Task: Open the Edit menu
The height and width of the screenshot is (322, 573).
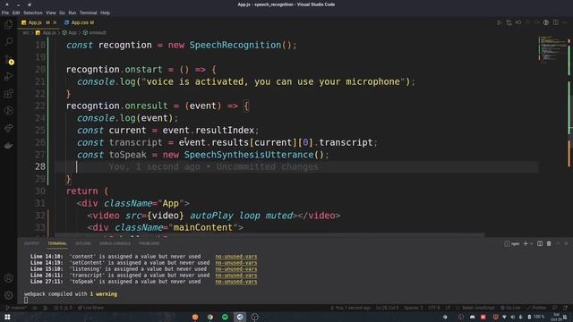Action: click(x=16, y=13)
